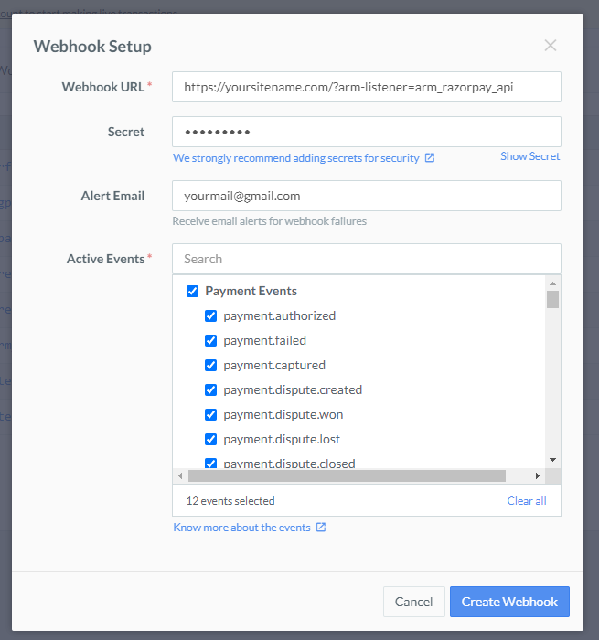
Task: Open external link icon beside secrets recommendation
Action: pos(430,157)
